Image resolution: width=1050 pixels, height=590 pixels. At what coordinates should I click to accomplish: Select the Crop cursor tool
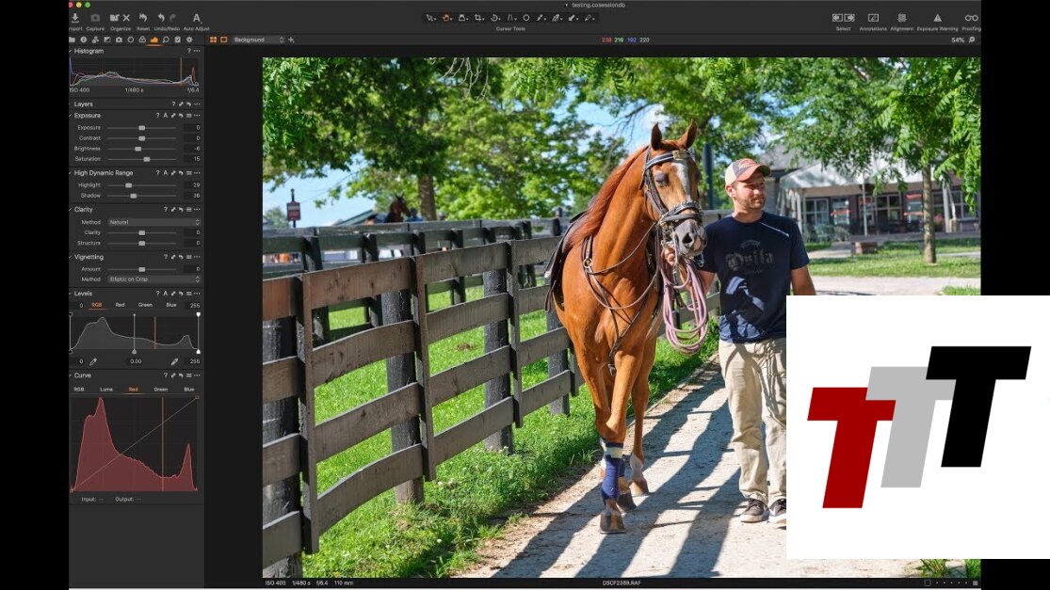click(x=478, y=18)
